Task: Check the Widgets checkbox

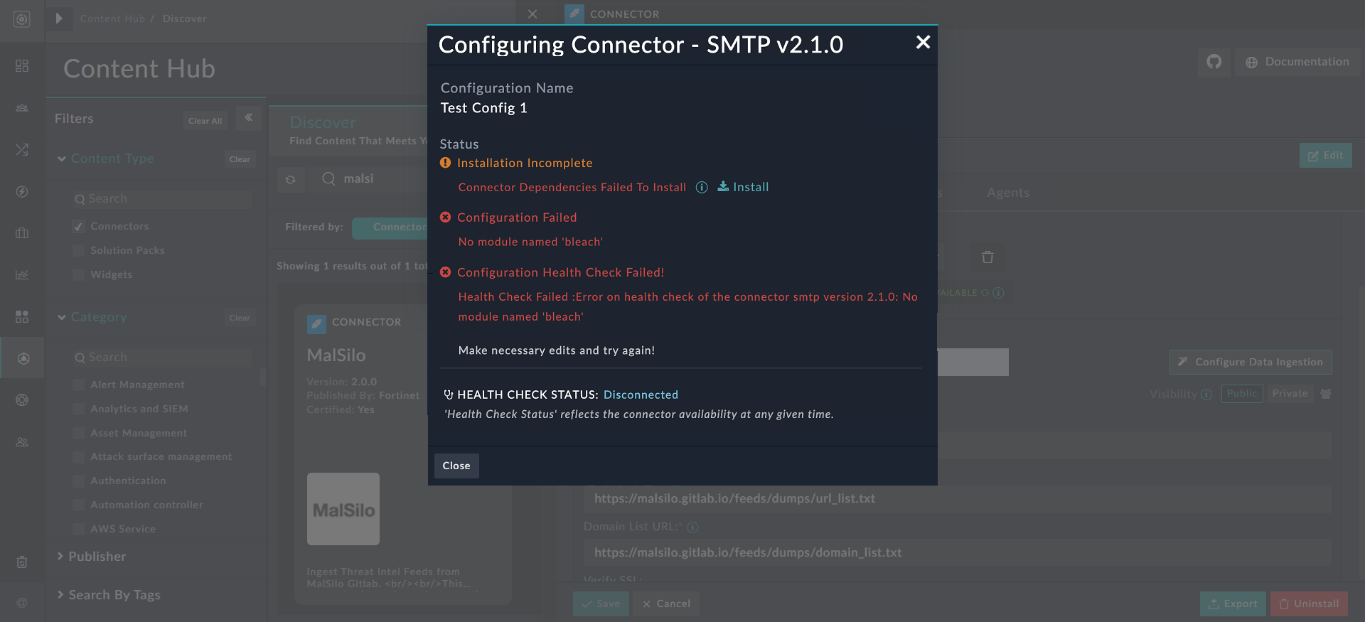Action: point(79,274)
